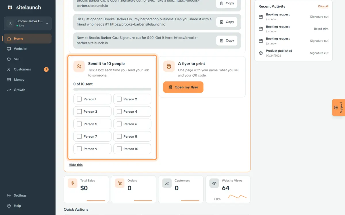Click the orange 2 badge on Customers
This screenshot has height=215, width=345.
[x=46, y=69]
